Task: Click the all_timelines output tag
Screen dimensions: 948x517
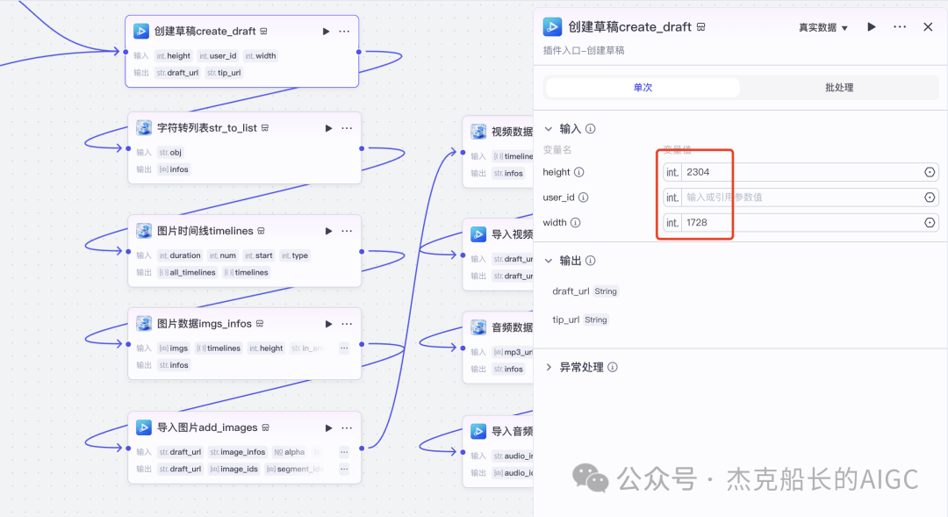Action: 188,273
